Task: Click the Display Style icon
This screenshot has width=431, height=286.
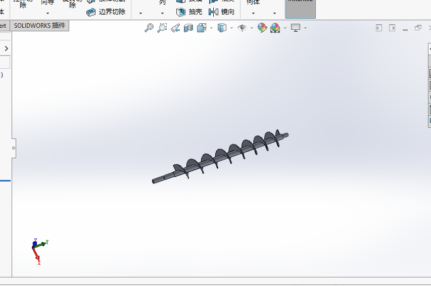Action: click(x=222, y=28)
